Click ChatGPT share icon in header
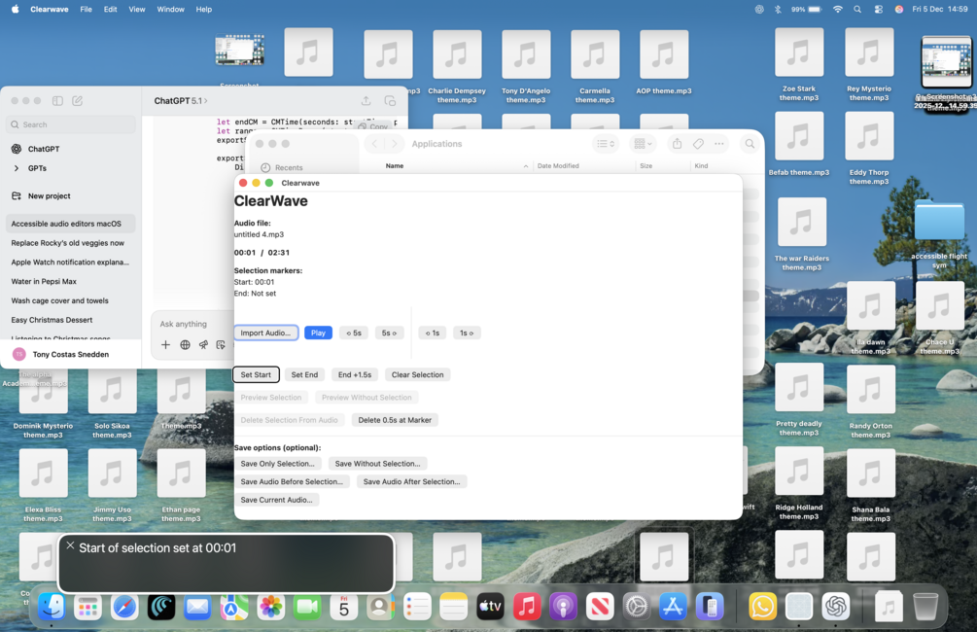 [x=366, y=100]
